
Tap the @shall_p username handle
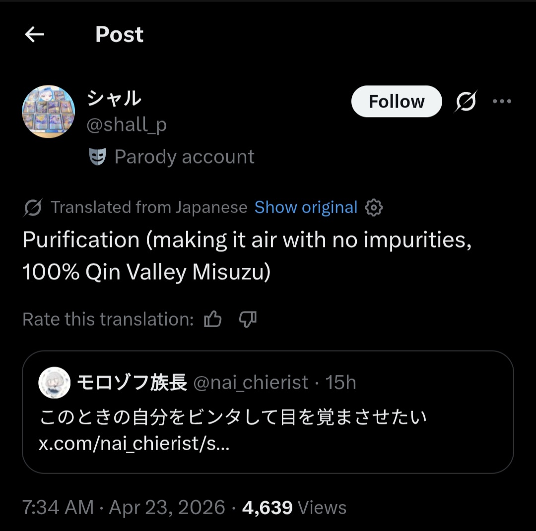click(127, 125)
